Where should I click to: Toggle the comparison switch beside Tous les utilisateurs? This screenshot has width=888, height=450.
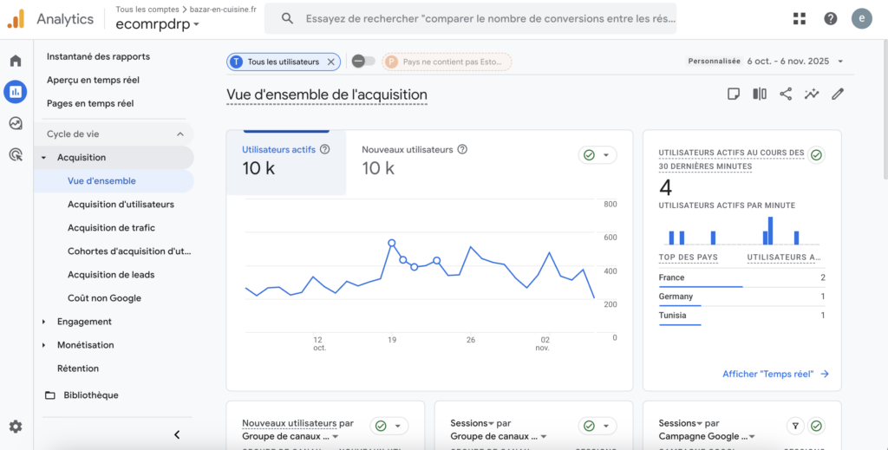click(363, 62)
